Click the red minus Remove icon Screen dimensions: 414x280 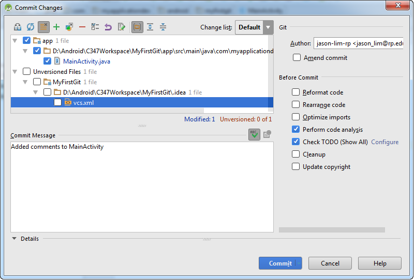click(82, 27)
